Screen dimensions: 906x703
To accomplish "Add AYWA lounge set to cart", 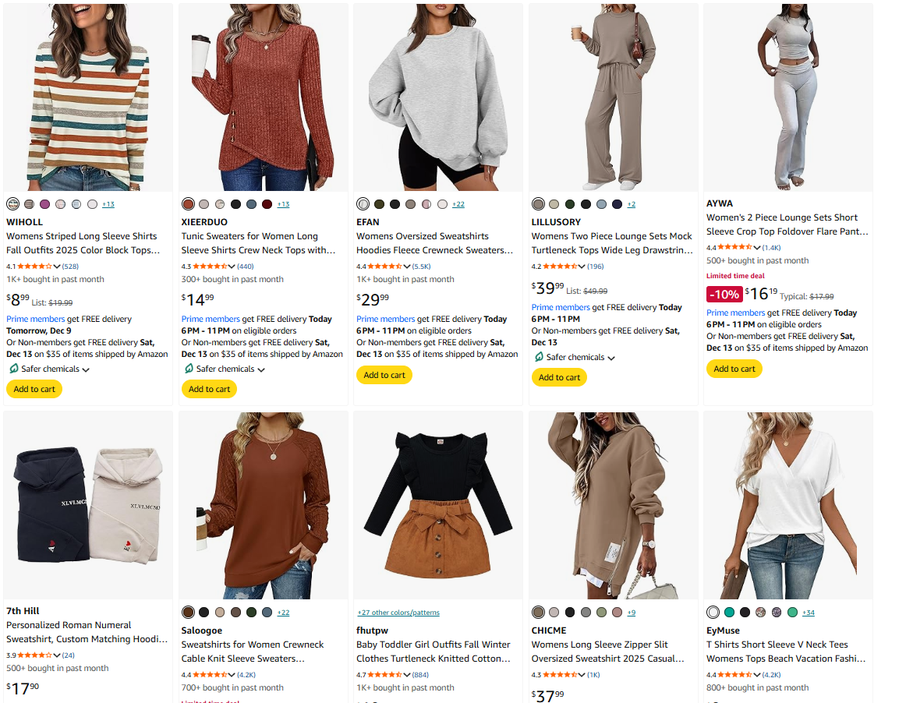I will coord(734,369).
